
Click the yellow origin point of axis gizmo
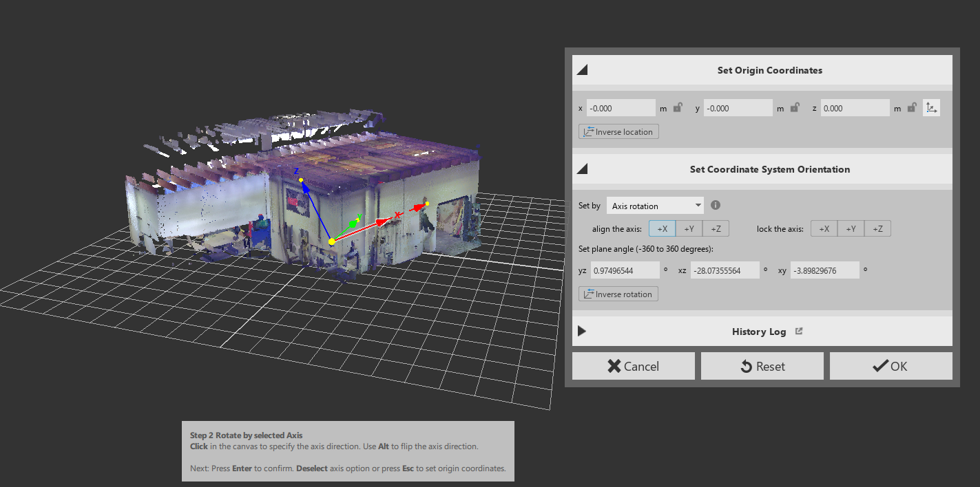(x=332, y=241)
